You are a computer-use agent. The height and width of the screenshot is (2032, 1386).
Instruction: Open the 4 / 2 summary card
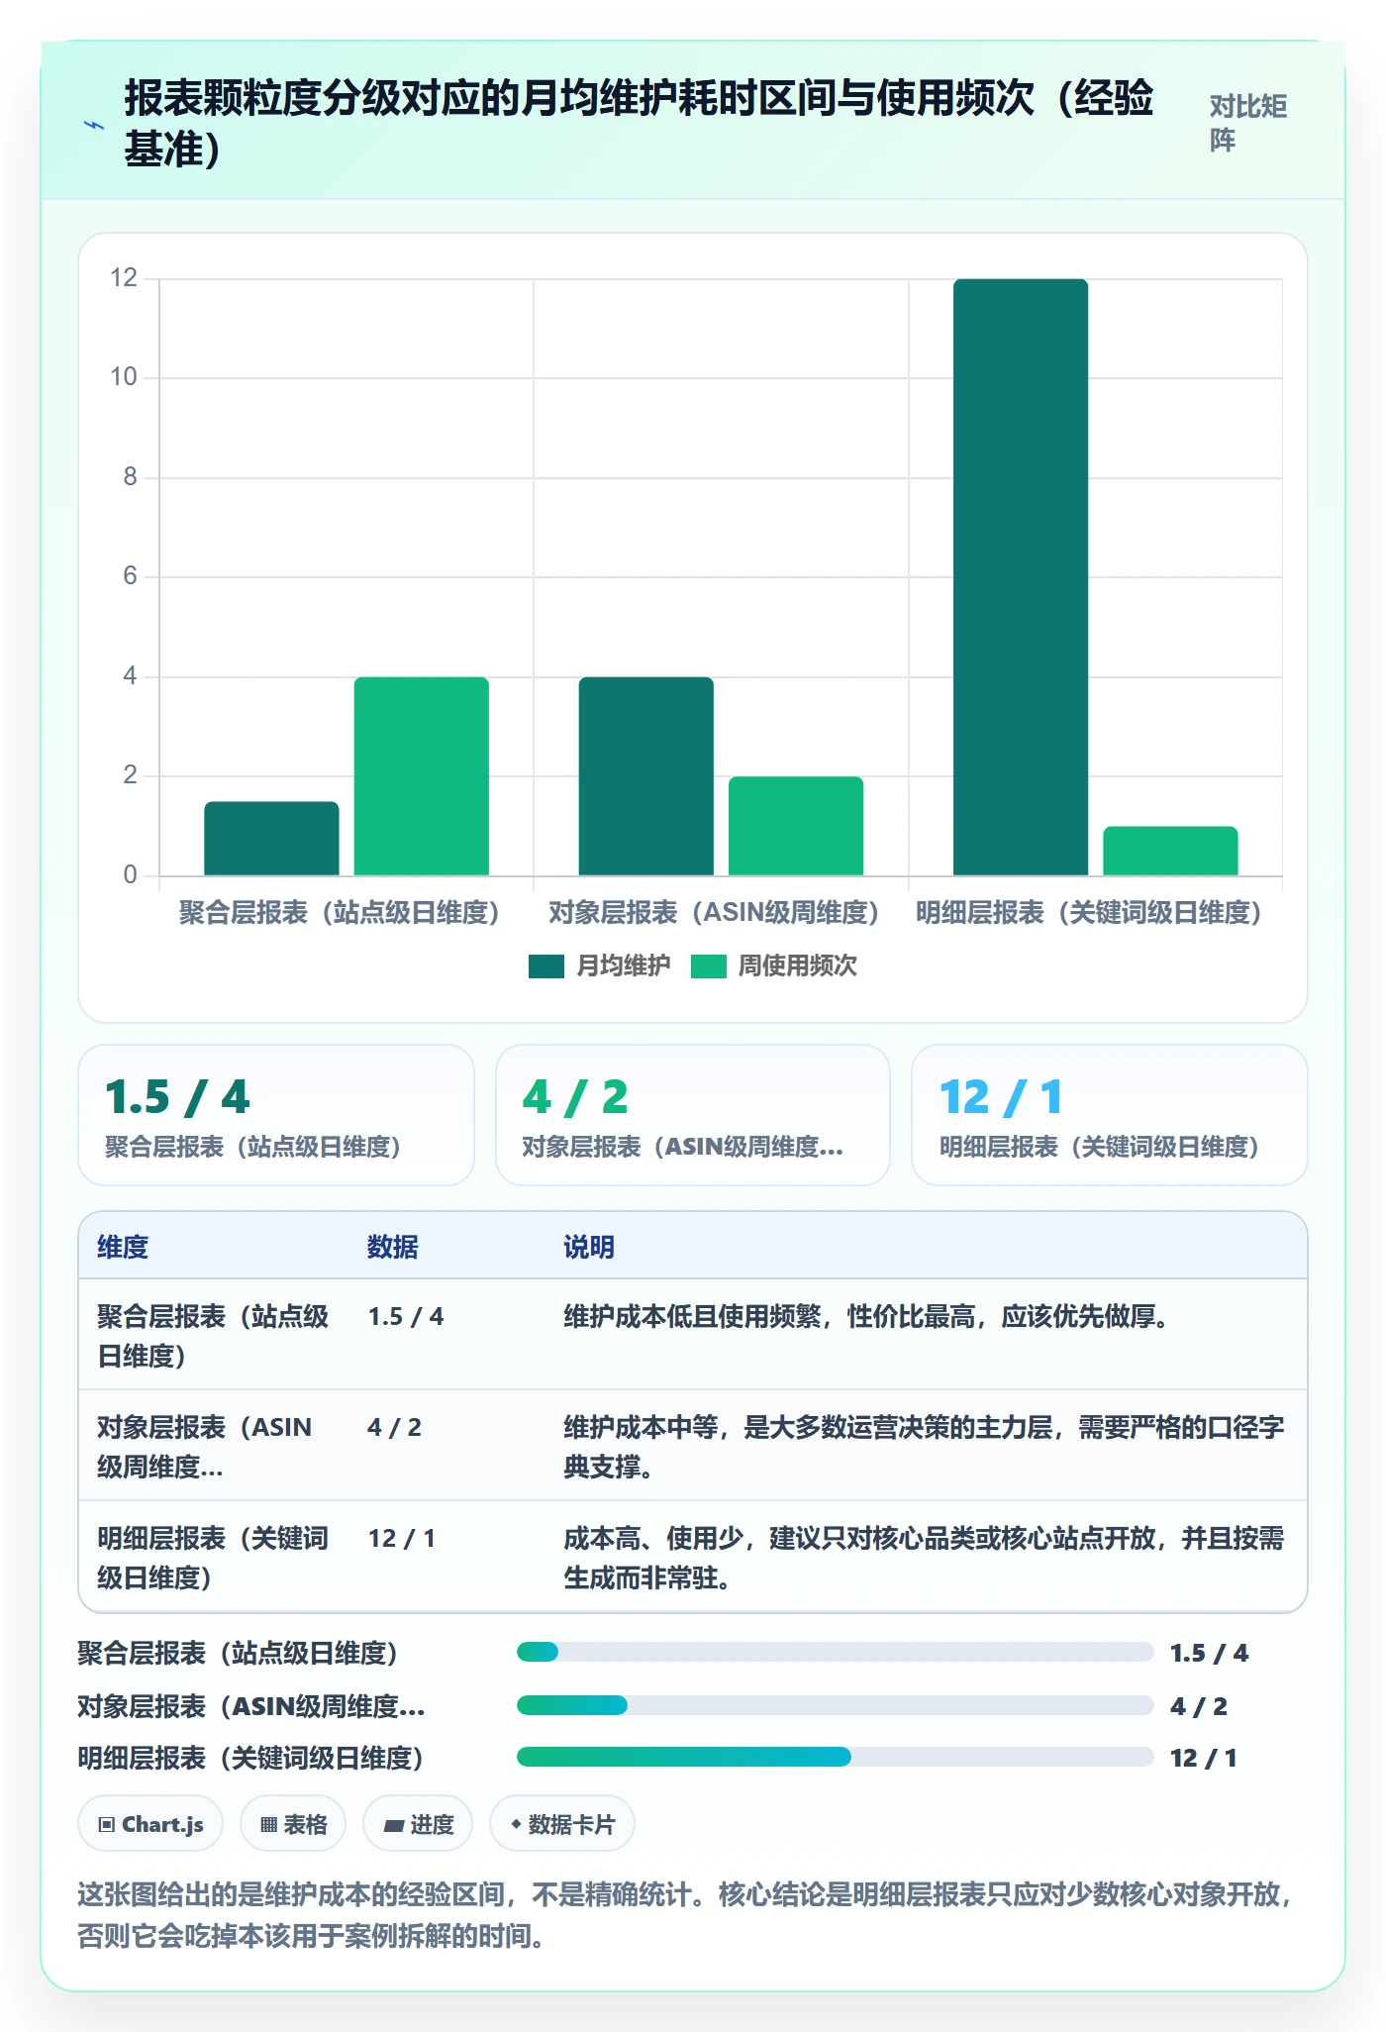(693, 1115)
